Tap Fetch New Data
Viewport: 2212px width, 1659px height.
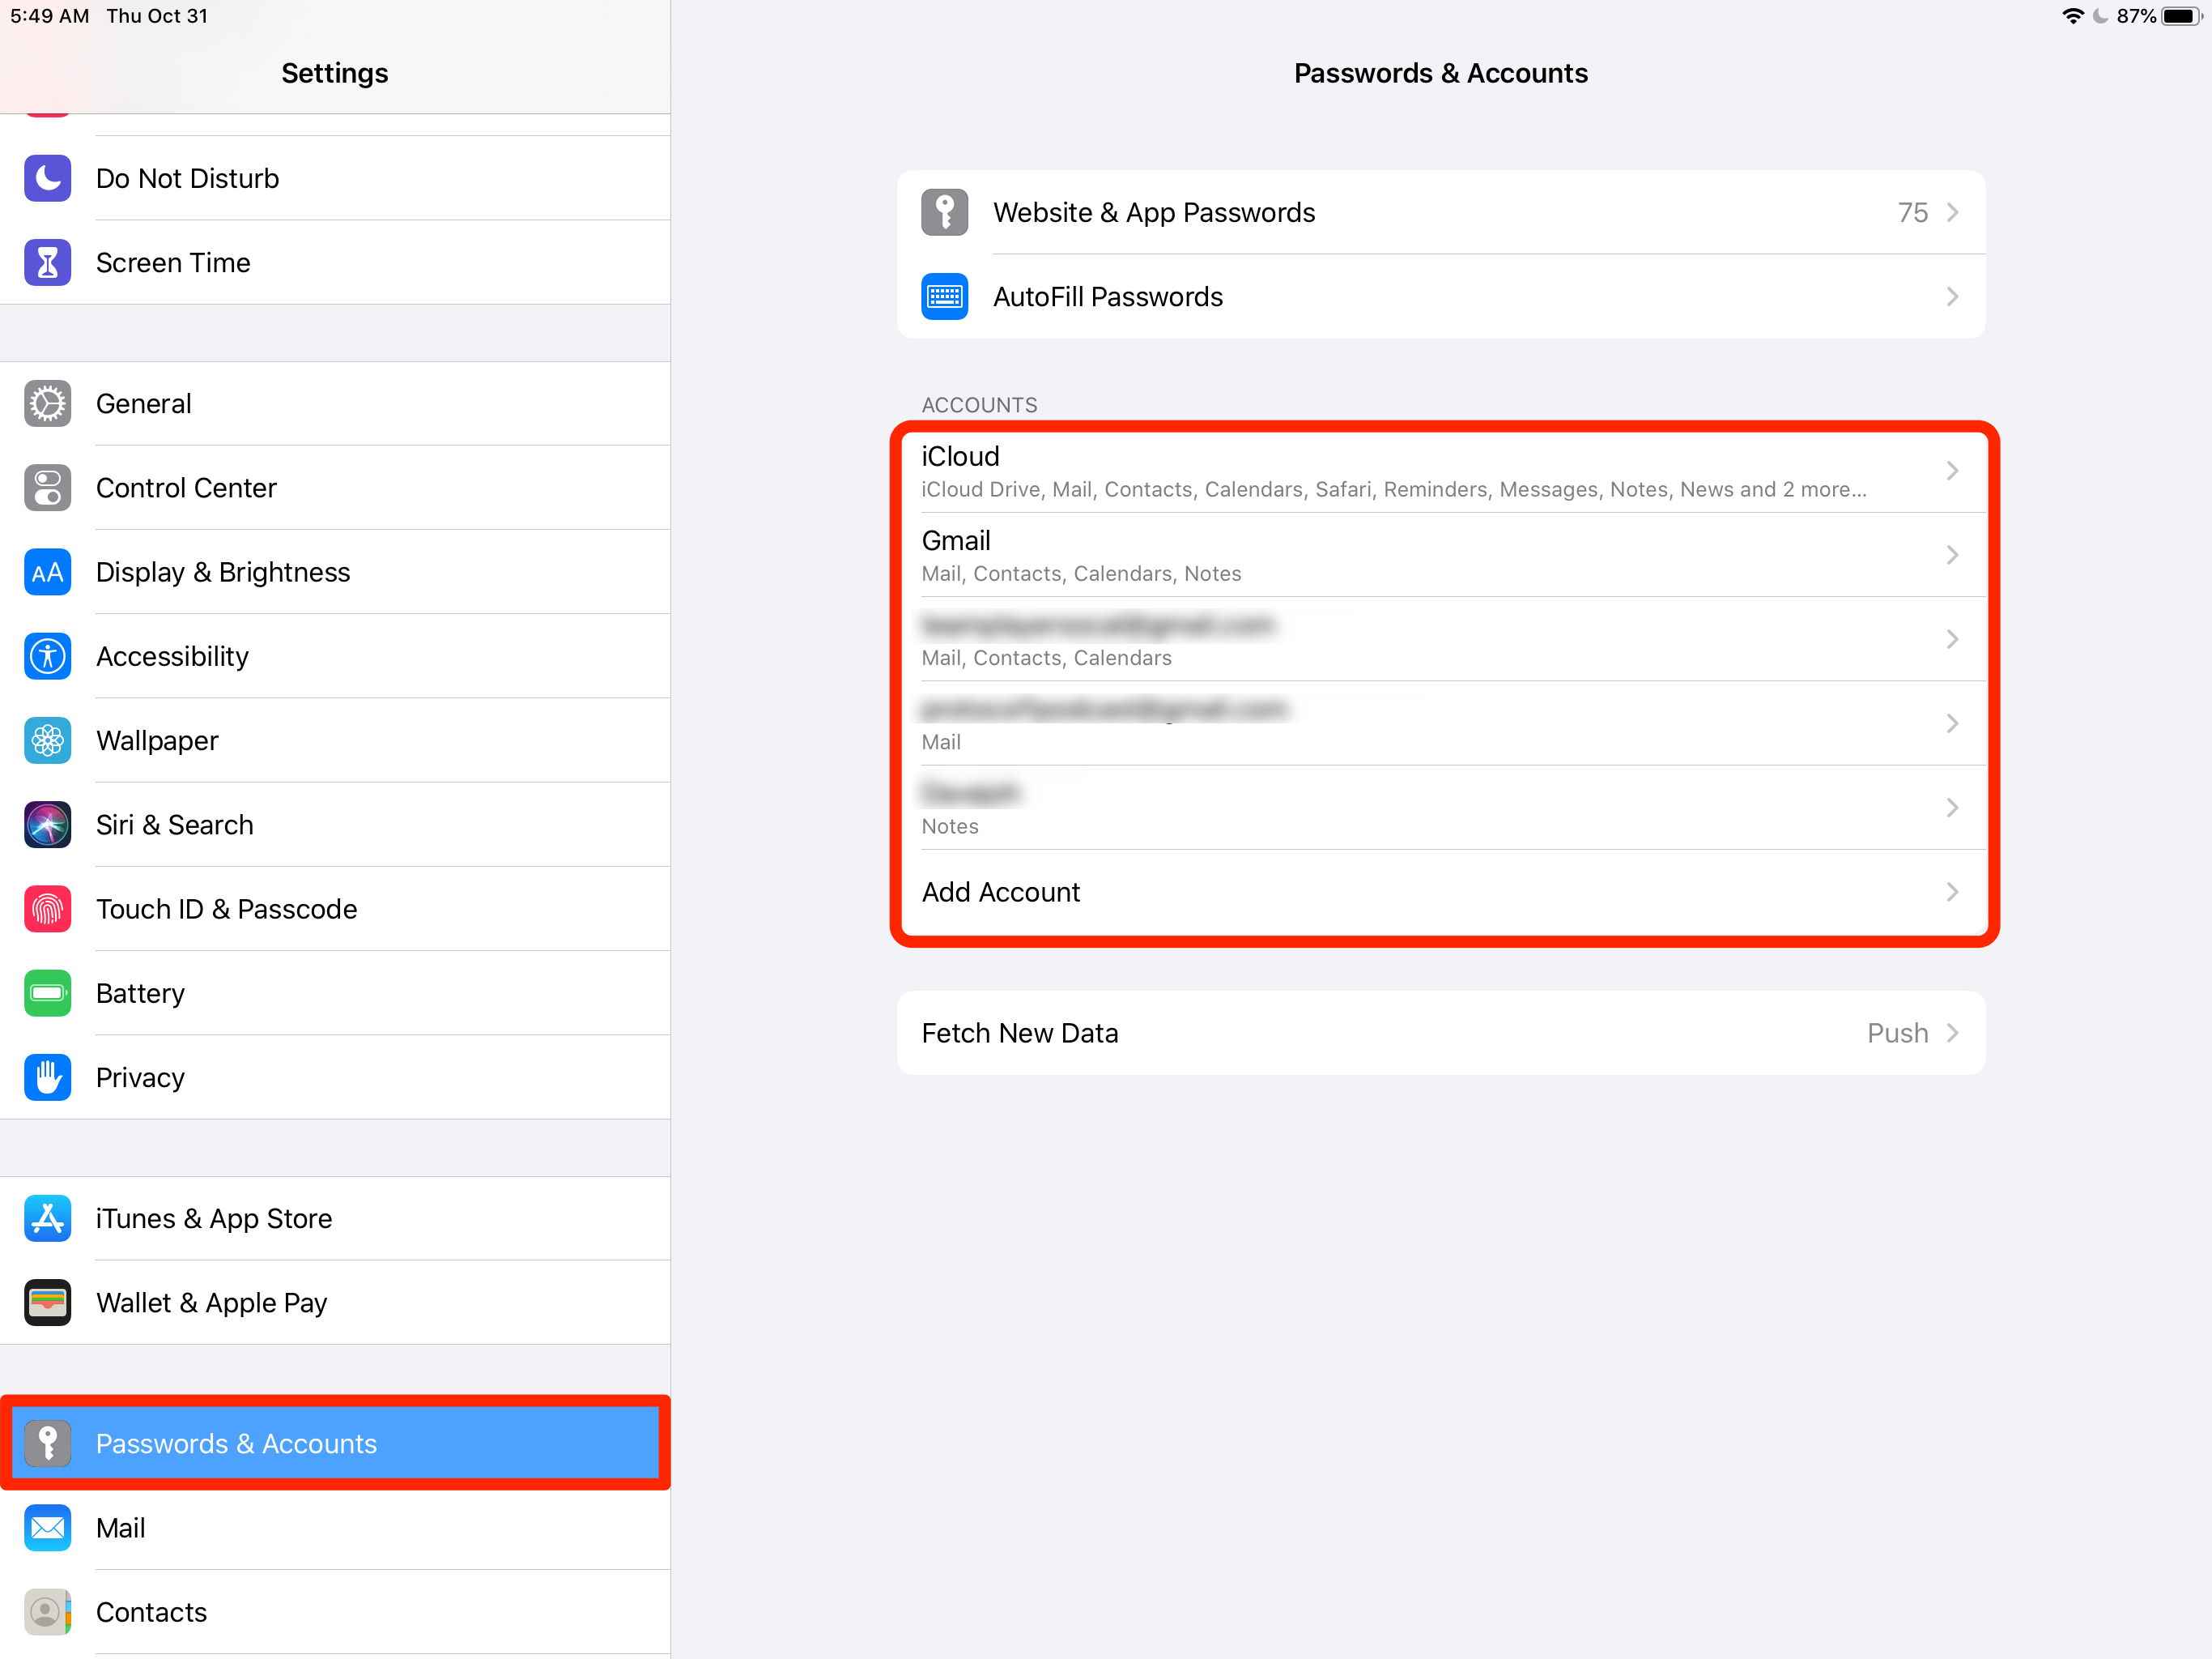(1440, 1033)
